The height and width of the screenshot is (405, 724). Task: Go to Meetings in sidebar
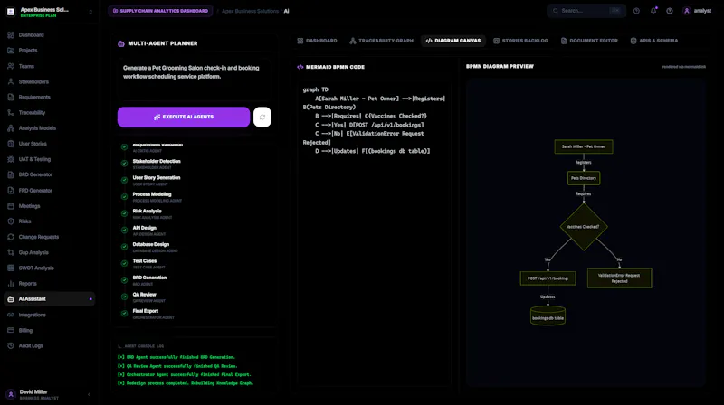coord(49,206)
